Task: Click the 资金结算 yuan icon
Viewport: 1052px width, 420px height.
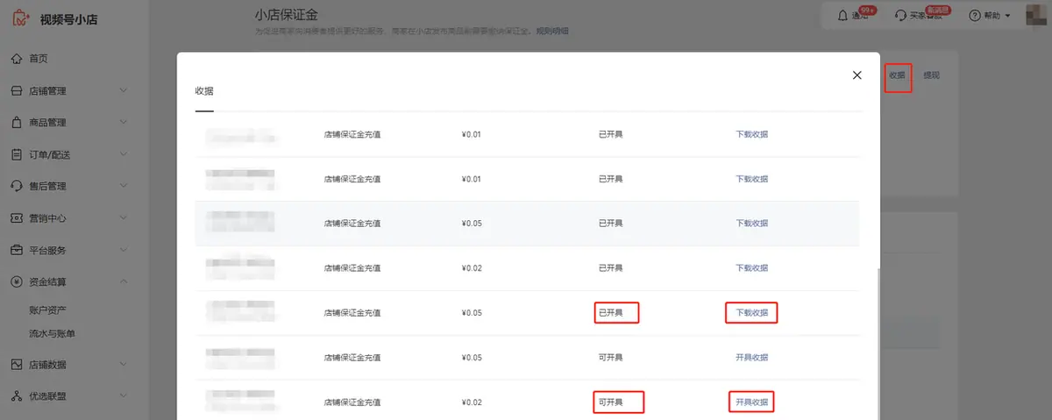Action: [17, 282]
